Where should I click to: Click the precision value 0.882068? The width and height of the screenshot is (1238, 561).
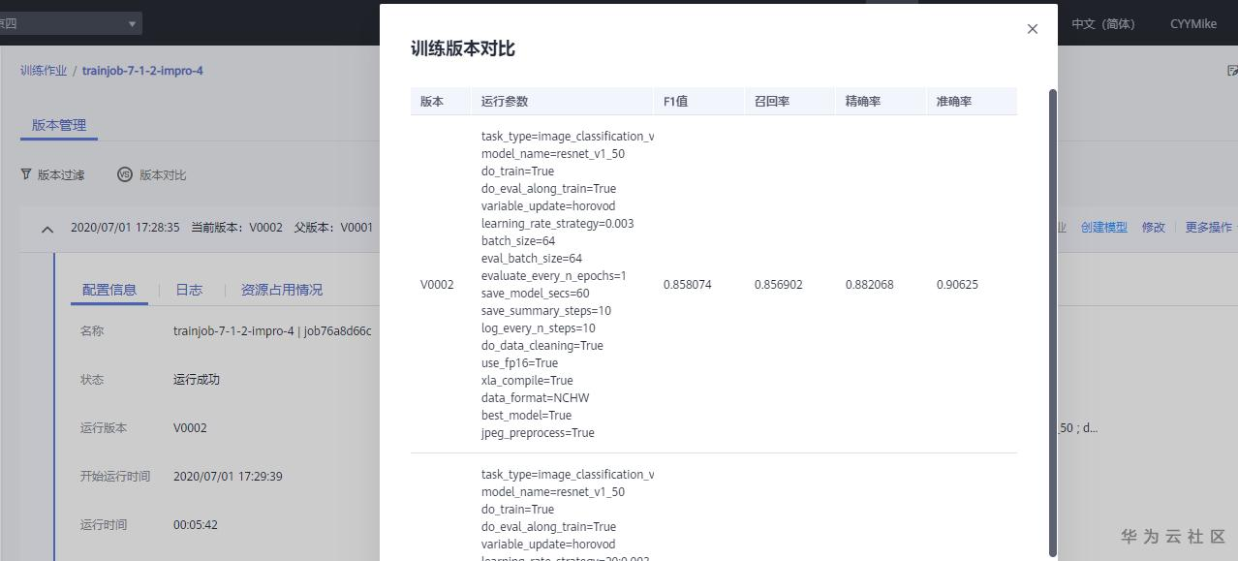[870, 285]
